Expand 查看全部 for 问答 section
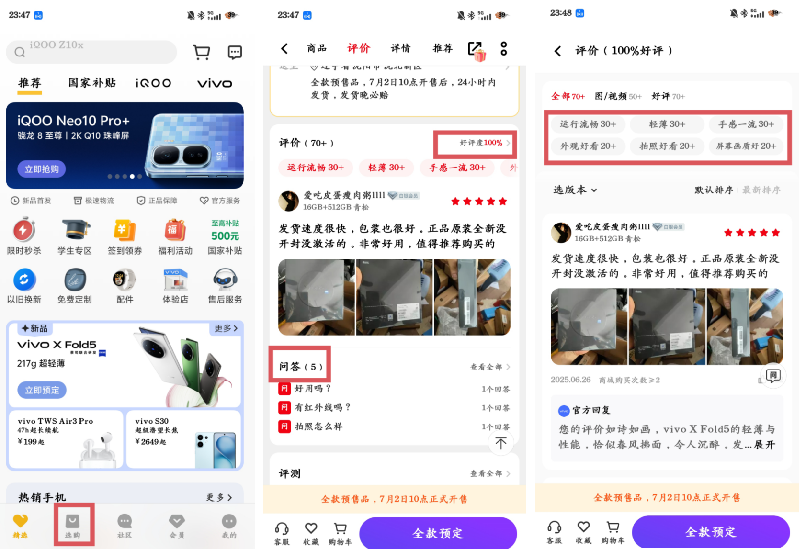The height and width of the screenshot is (549, 806). click(490, 367)
